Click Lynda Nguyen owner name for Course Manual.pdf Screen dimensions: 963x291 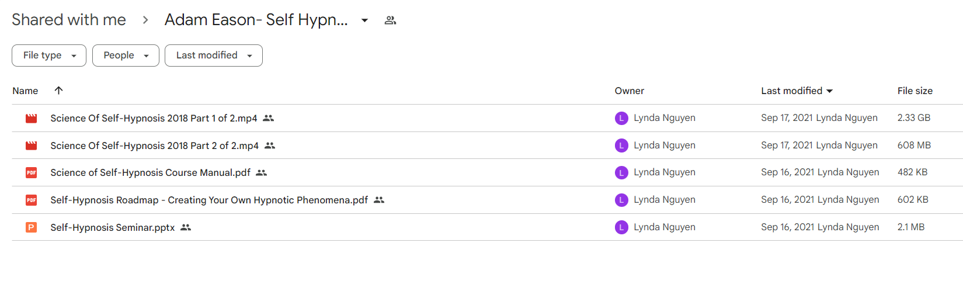point(665,172)
